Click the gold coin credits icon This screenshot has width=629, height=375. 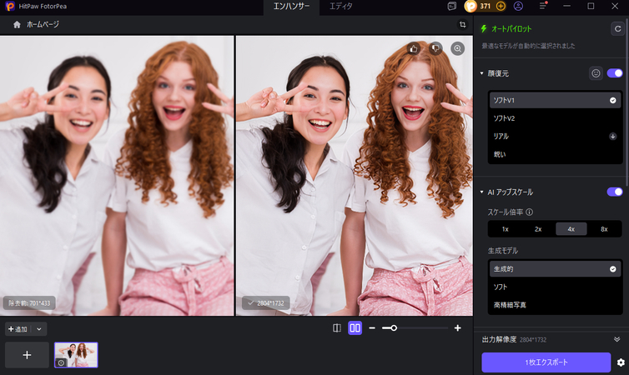point(470,6)
